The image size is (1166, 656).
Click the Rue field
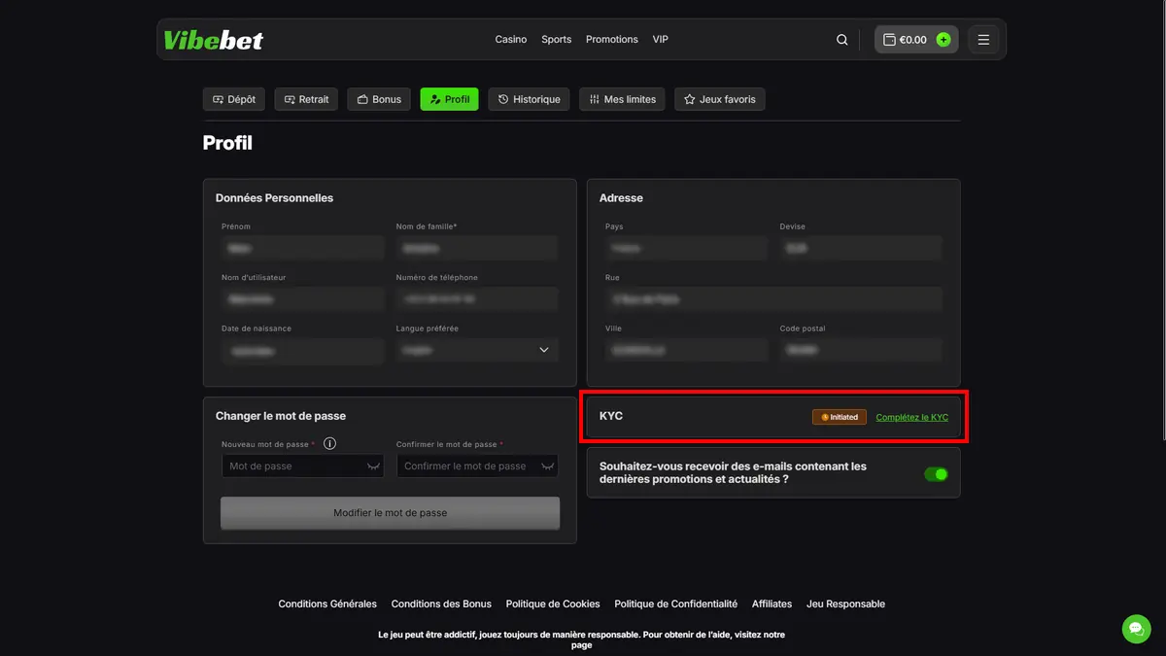(x=773, y=299)
